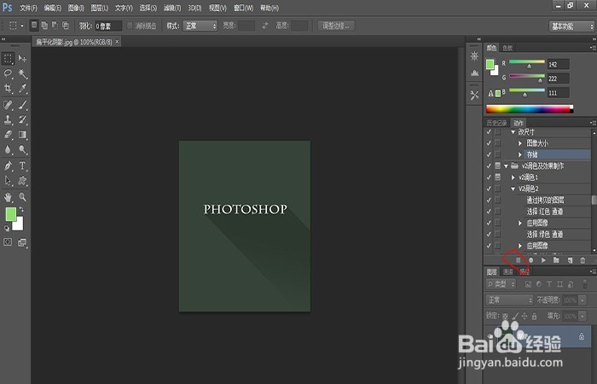
Task: Toggle dialog box for v2调色及效果制作 set
Action: pyautogui.click(x=497, y=166)
